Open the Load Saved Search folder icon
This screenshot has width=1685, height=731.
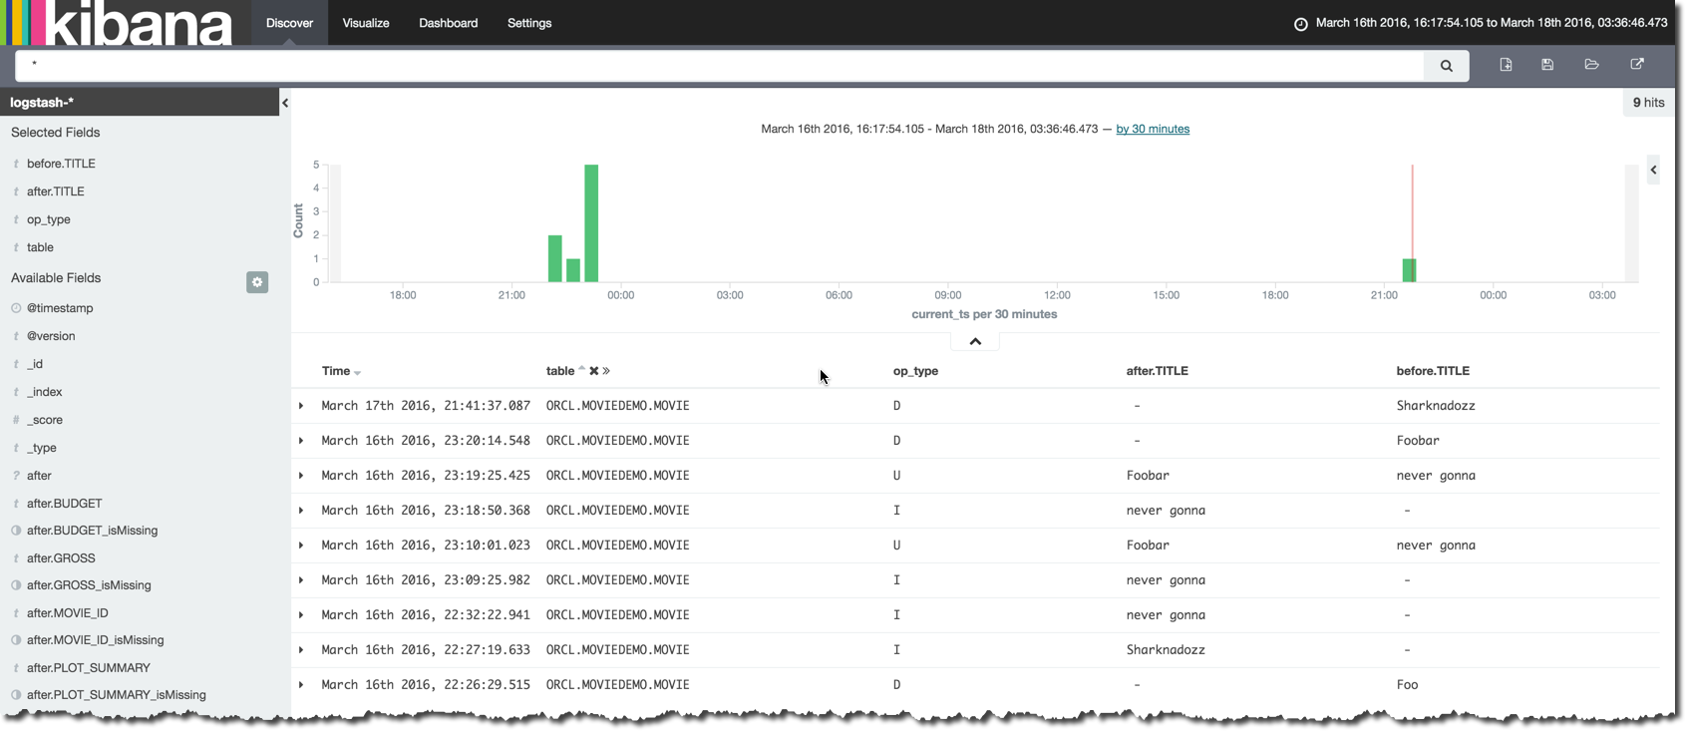coord(1591,65)
